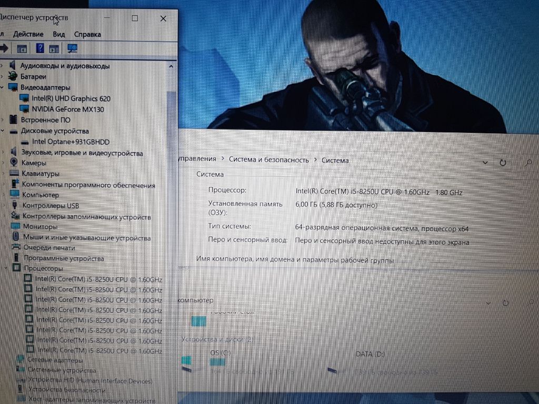Select the Звуковые, игровые и видеоустройства icon
The image size is (539, 404).
tap(14, 152)
